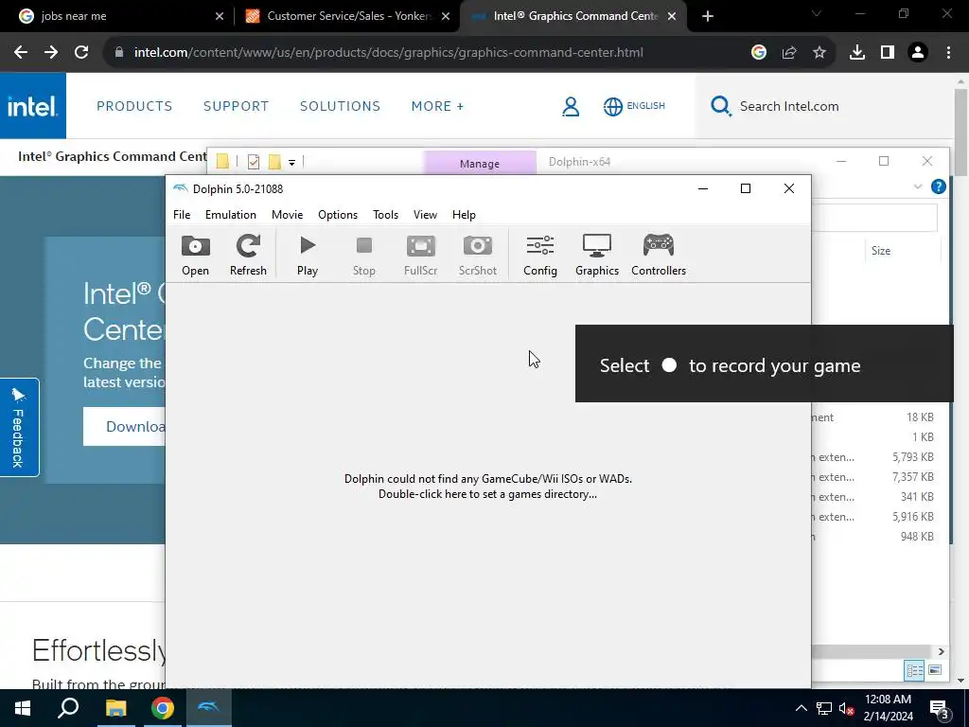The image size is (969, 727).
Task: Open the Help menu in Dolphin
Action: [x=464, y=215]
